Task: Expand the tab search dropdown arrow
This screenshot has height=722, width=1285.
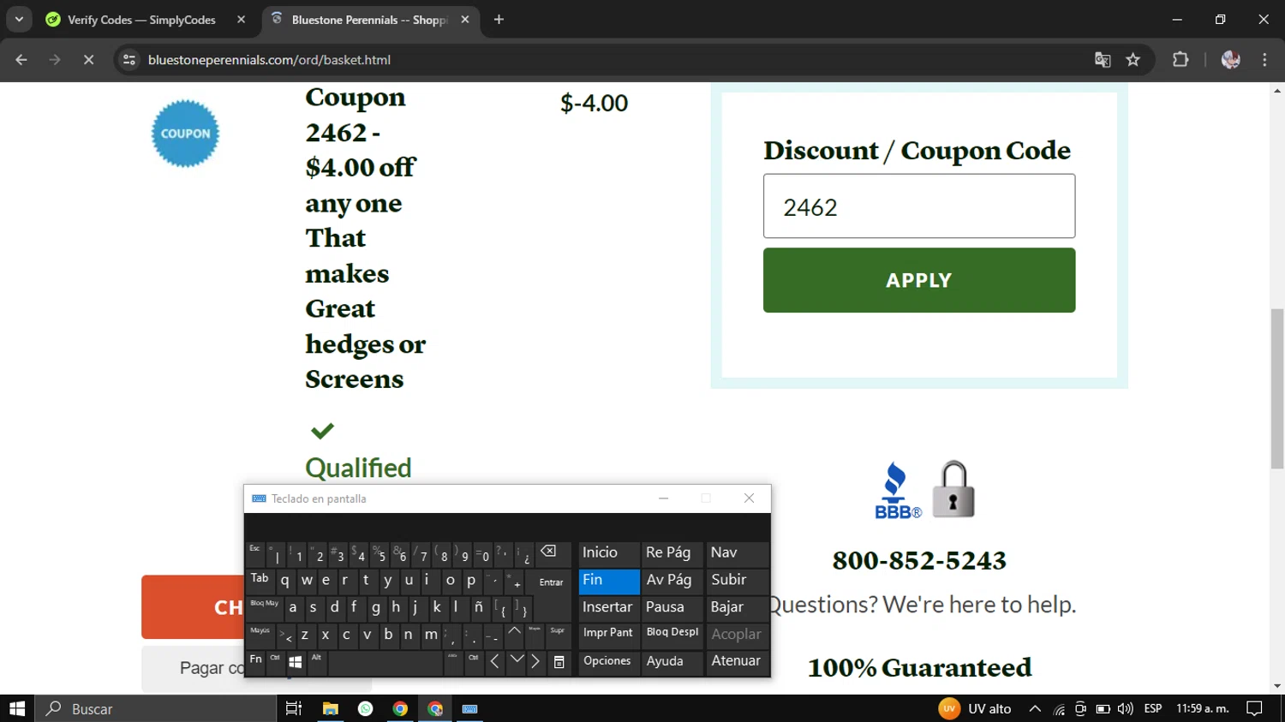Action: (x=19, y=20)
